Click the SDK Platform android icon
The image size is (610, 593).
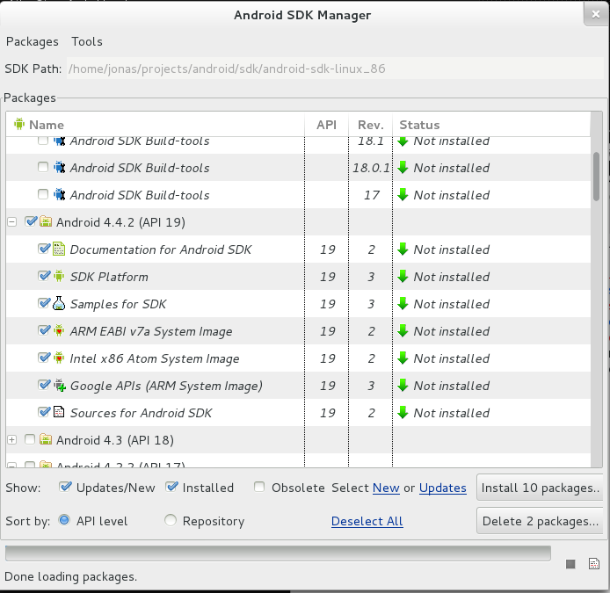59,276
